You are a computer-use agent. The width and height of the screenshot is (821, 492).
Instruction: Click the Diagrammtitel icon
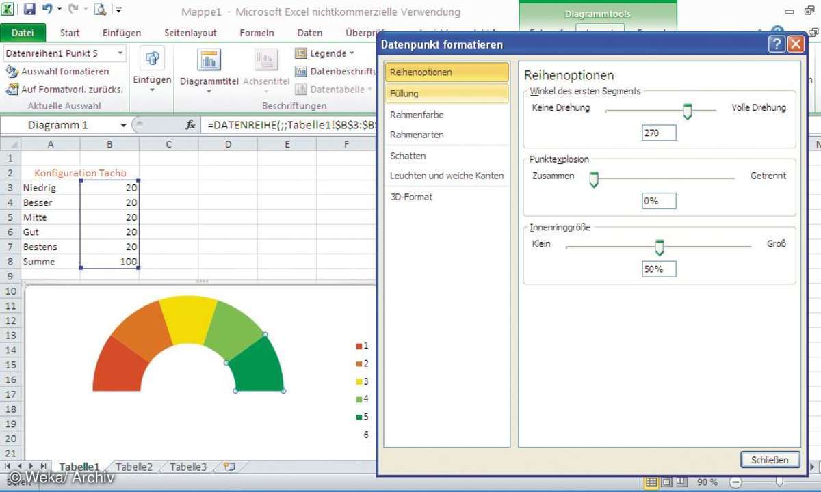pyautogui.click(x=209, y=60)
